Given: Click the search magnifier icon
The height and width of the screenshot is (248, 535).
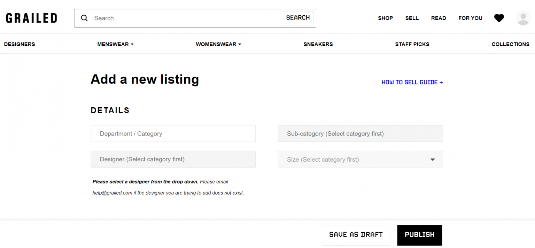Looking at the screenshot, I should (x=84, y=18).
